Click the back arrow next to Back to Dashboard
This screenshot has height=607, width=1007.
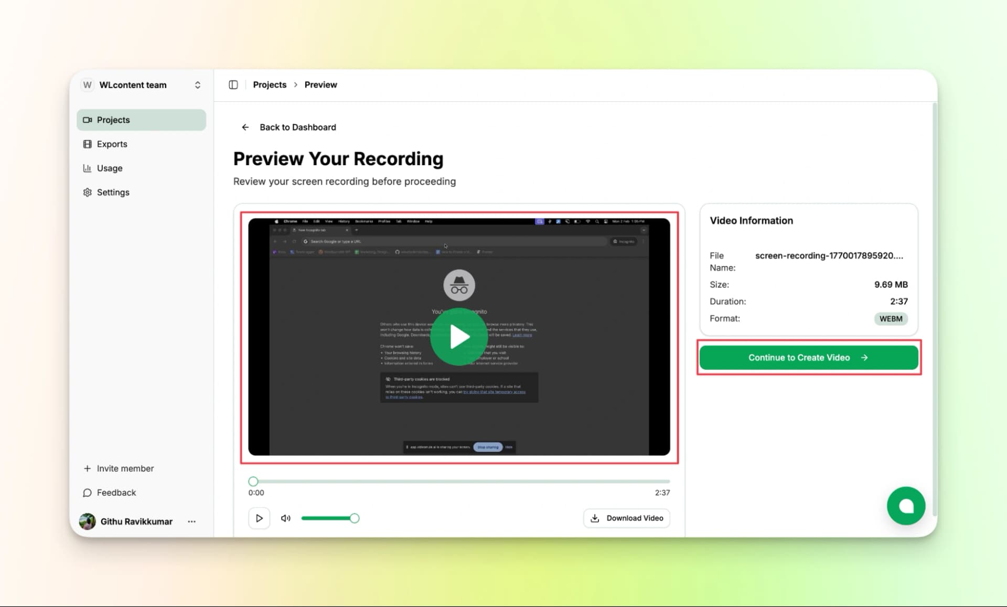pos(245,127)
